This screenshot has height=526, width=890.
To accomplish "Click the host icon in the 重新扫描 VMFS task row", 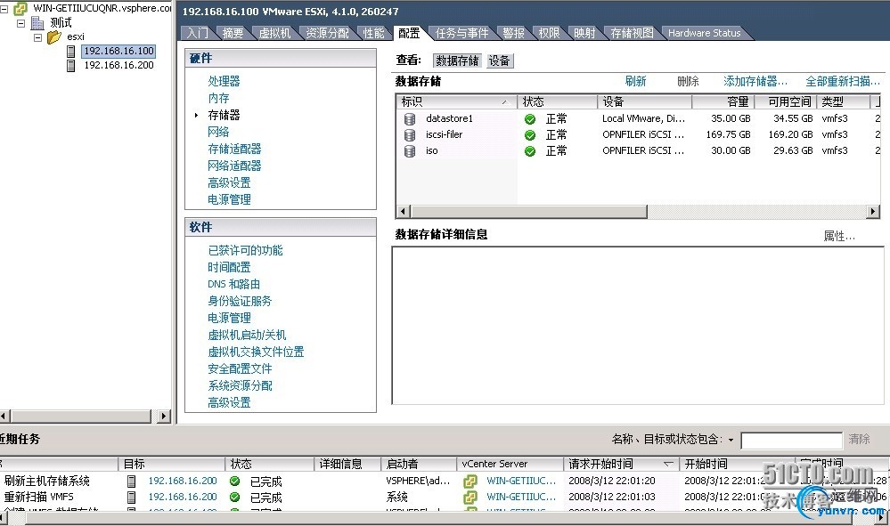I will click(x=131, y=498).
